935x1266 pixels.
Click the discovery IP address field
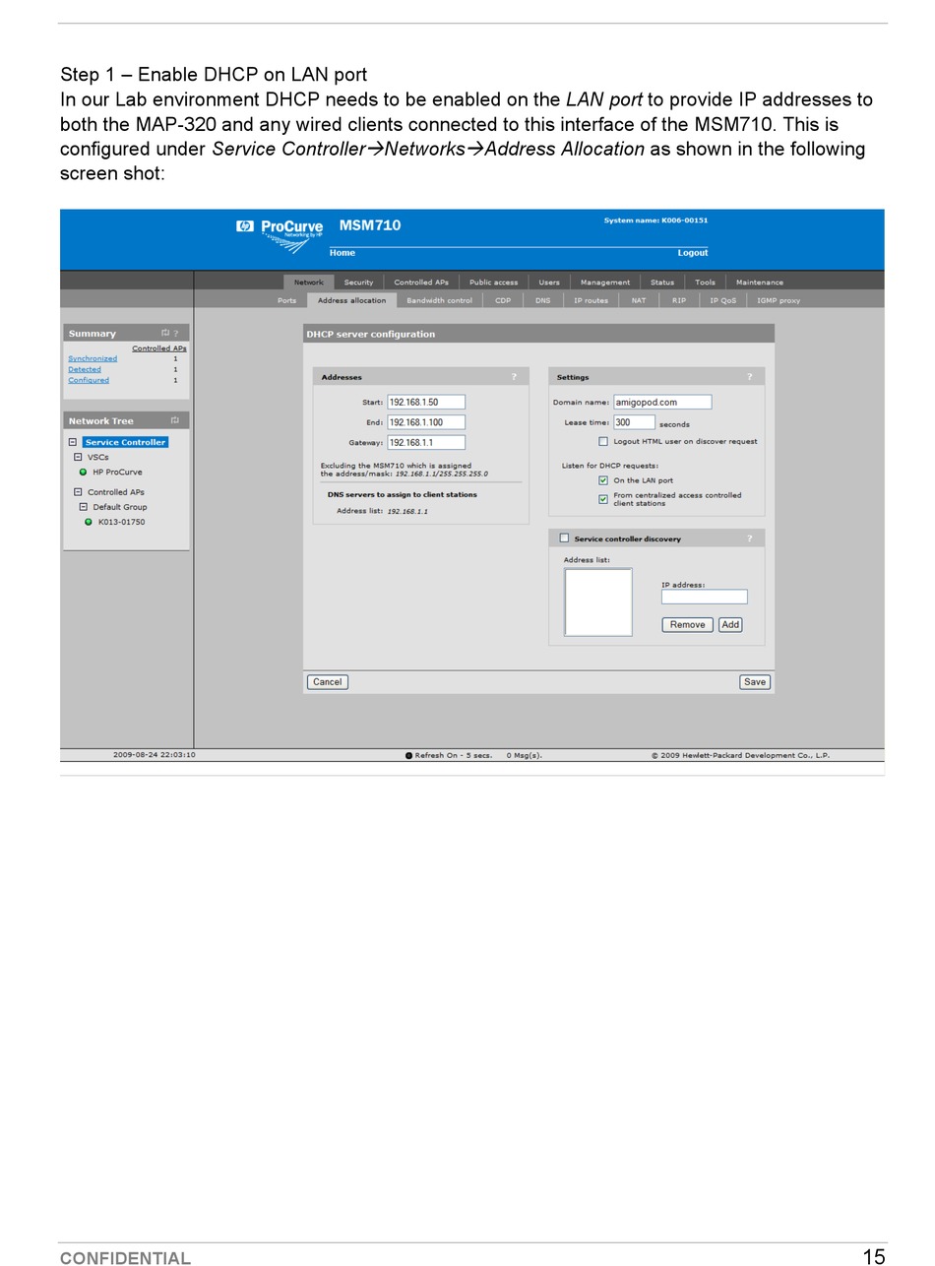click(x=705, y=597)
